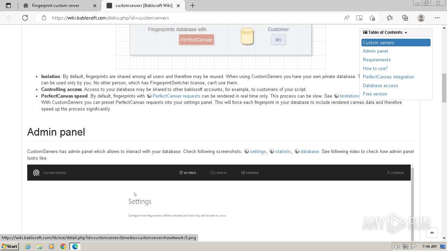
Task: Click the F32AJEQA user account label
Action: 395,173
